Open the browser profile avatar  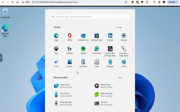point(164,2)
